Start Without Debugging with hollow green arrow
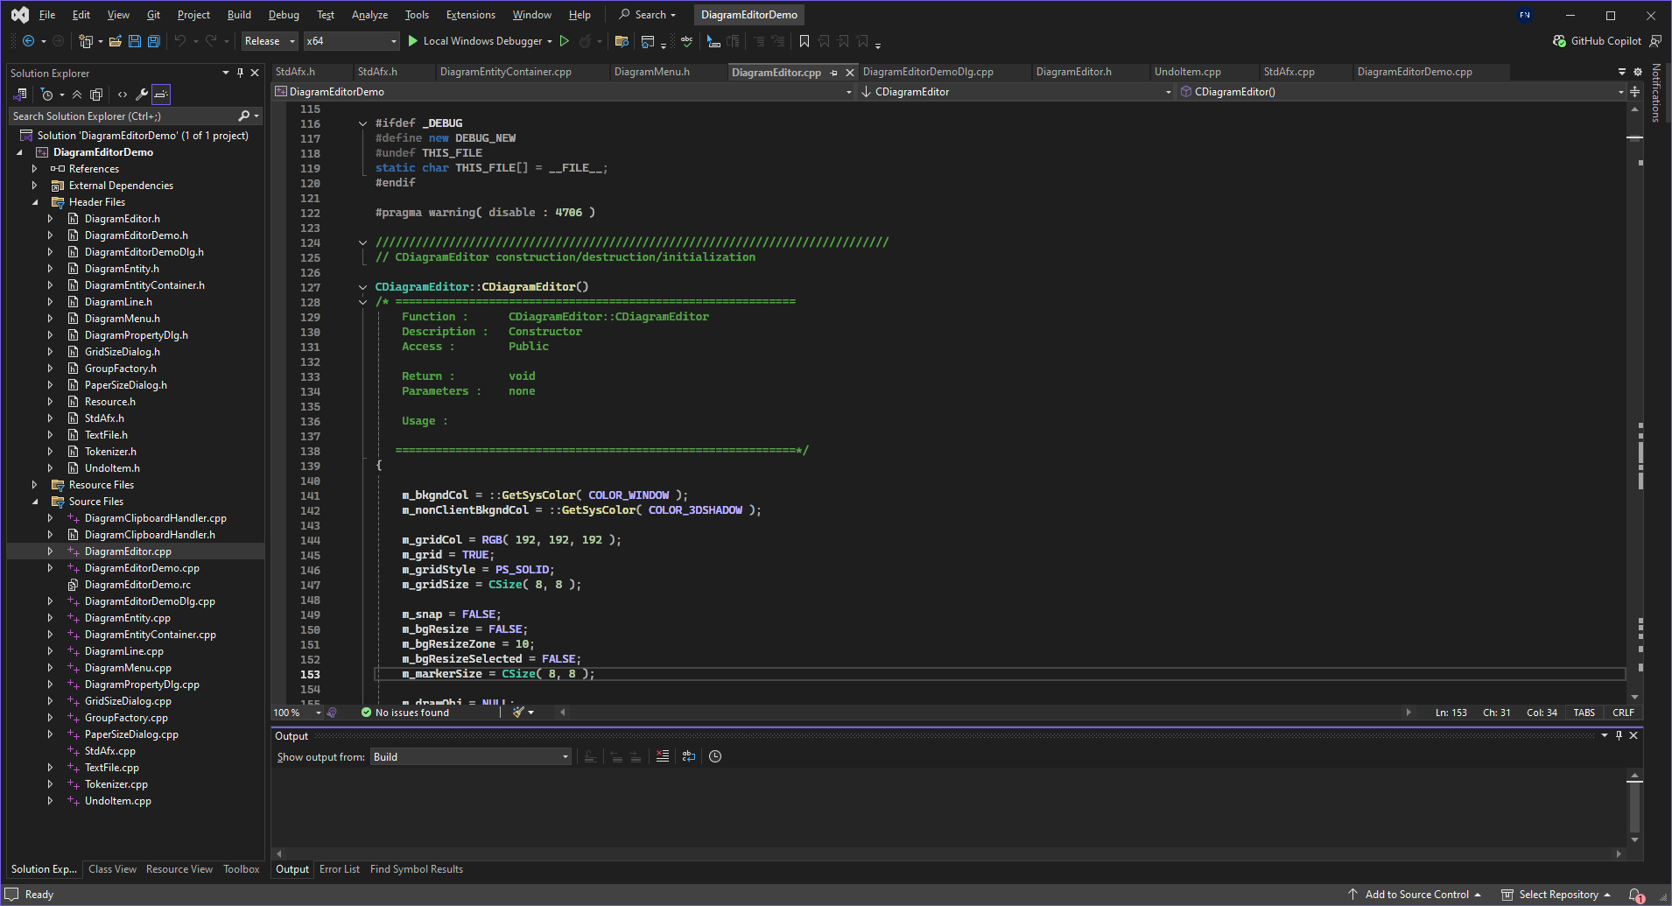This screenshot has height=906, width=1672. [565, 41]
